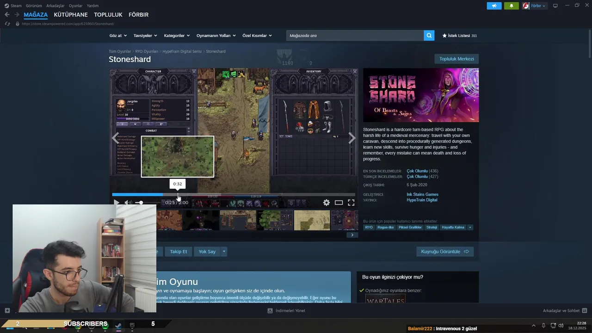Switch to the KÜTÜPHANE tab
Viewport: 592px width, 333px height.
pyautogui.click(x=71, y=15)
